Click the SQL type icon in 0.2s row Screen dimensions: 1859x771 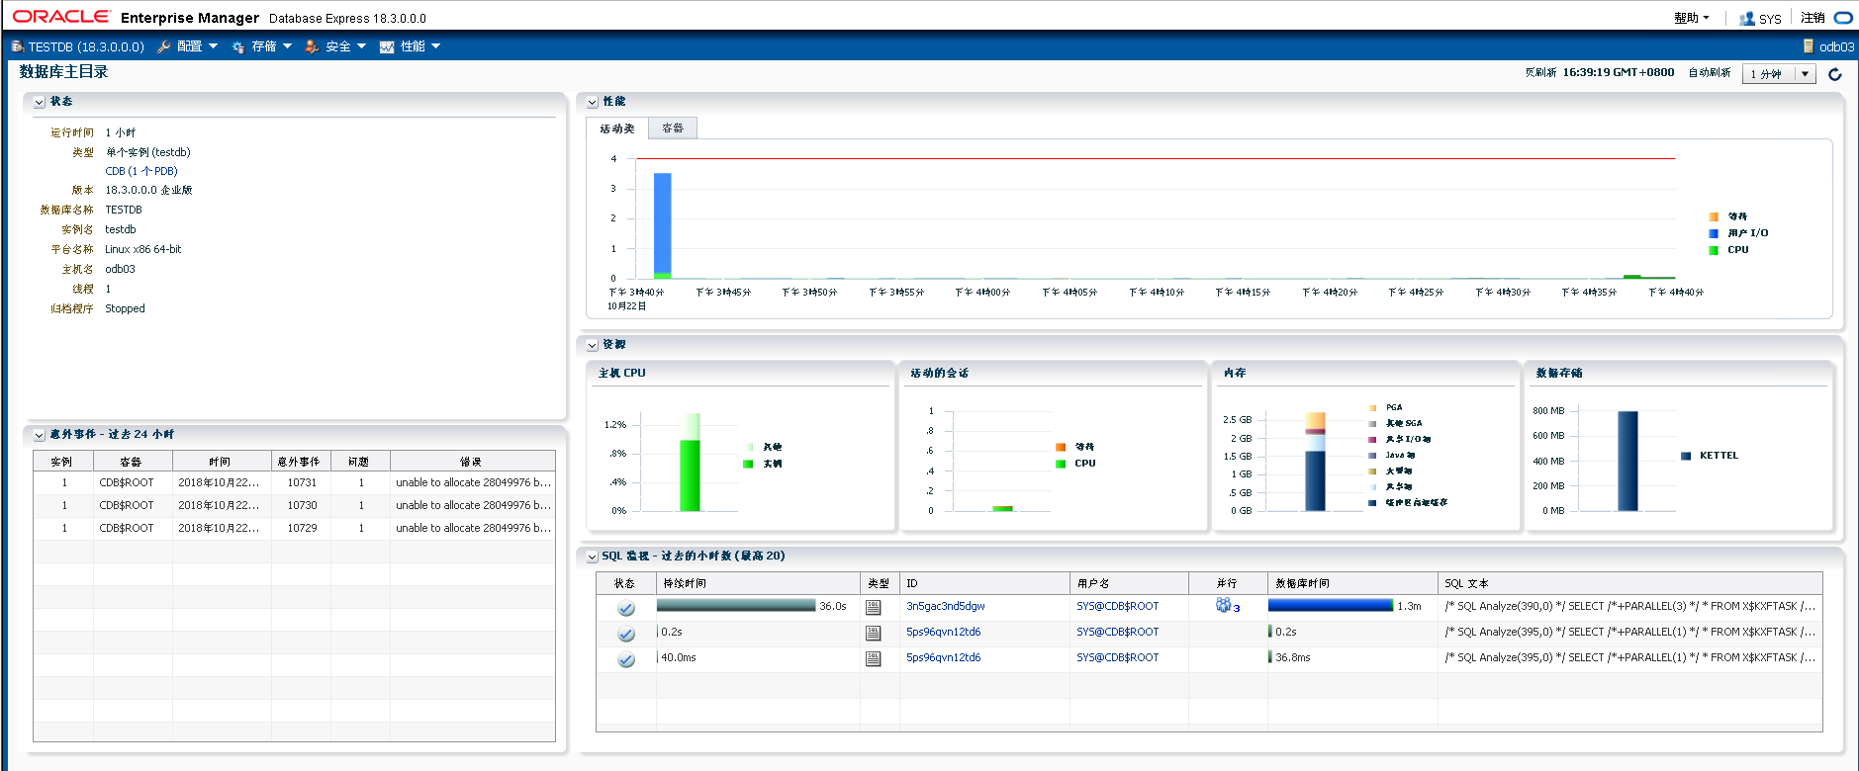point(874,633)
